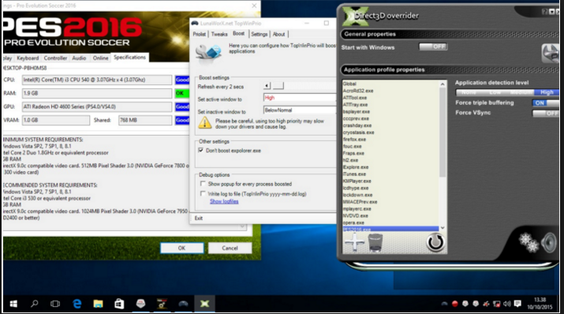The height and width of the screenshot is (314, 564).
Task: Open the Action Center notification icon
Action: tap(517, 304)
